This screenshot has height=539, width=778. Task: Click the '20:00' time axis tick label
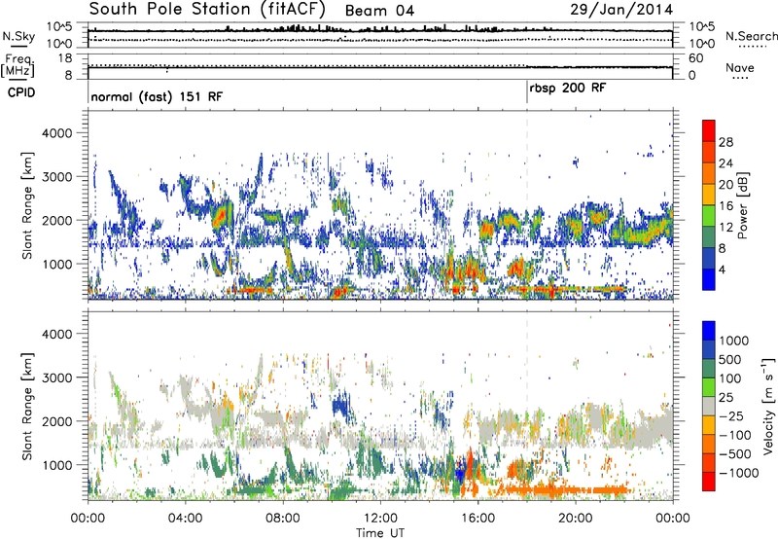pos(575,519)
